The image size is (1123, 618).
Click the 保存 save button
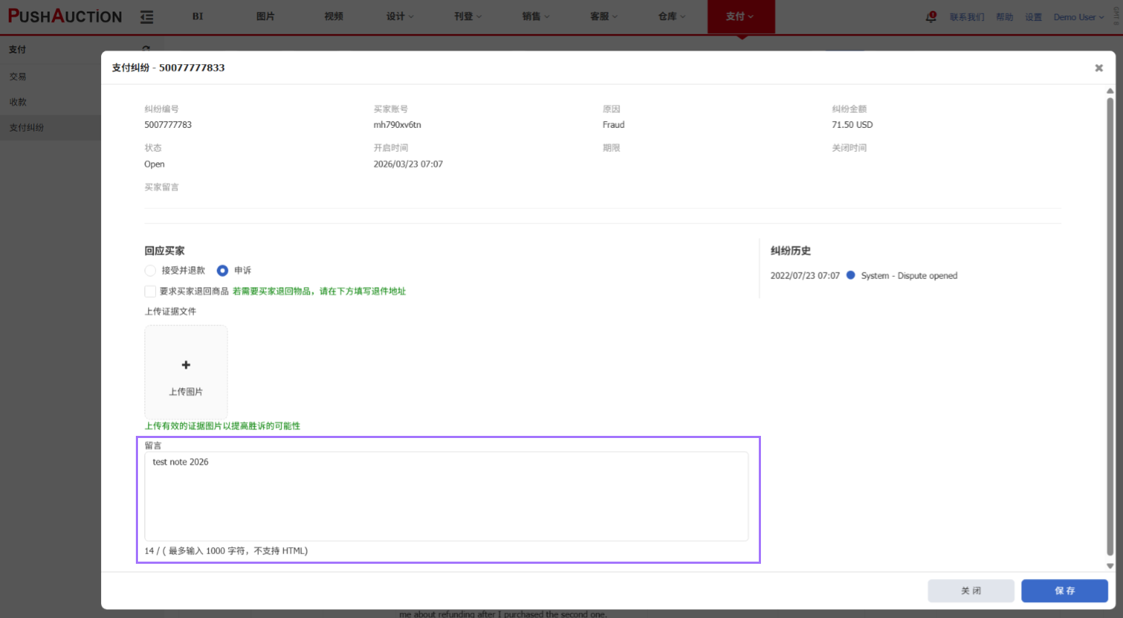[x=1064, y=591]
